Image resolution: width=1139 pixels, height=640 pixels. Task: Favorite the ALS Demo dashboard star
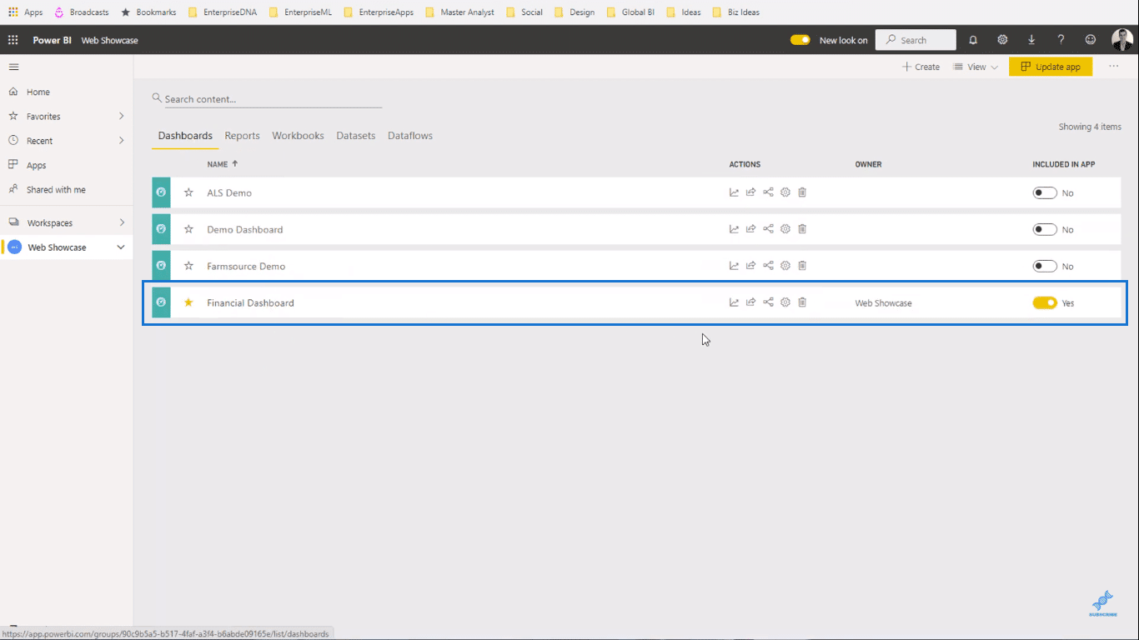point(188,192)
